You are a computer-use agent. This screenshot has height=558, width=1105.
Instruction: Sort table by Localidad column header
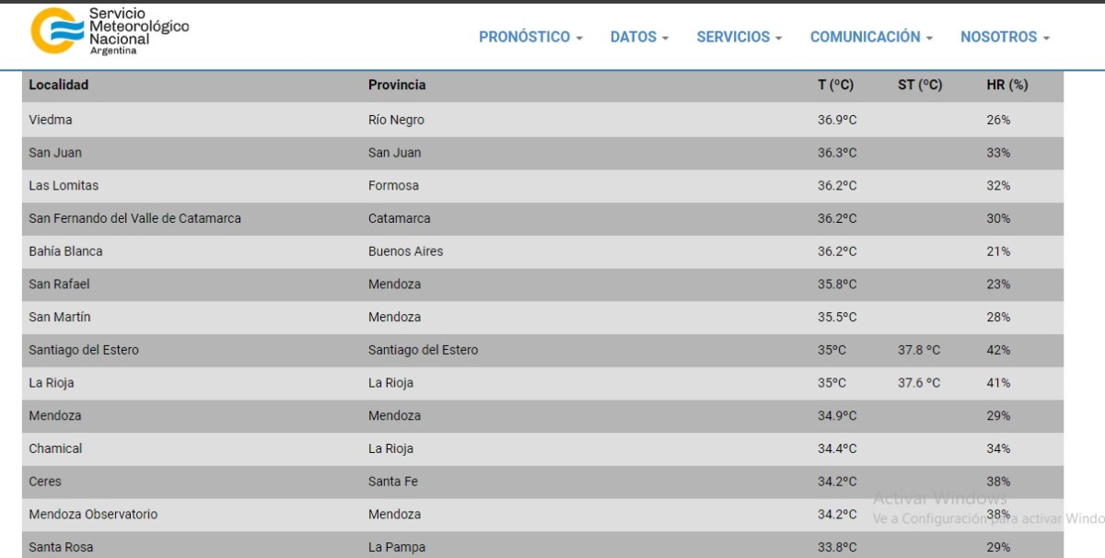pos(59,85)
